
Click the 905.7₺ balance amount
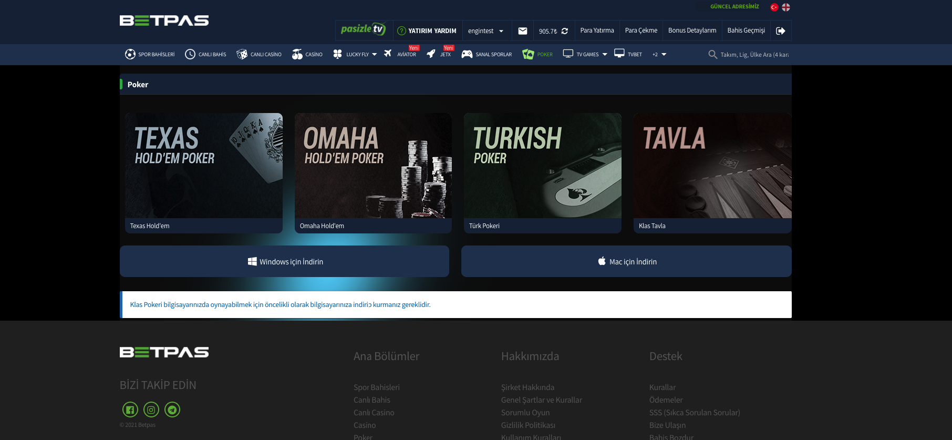(548, 32)
